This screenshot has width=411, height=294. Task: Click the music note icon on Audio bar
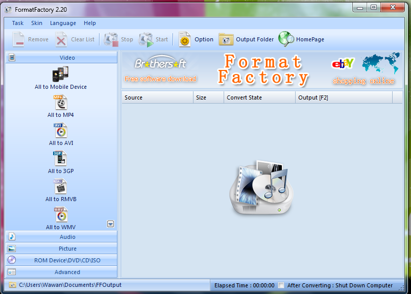[12, 237]
